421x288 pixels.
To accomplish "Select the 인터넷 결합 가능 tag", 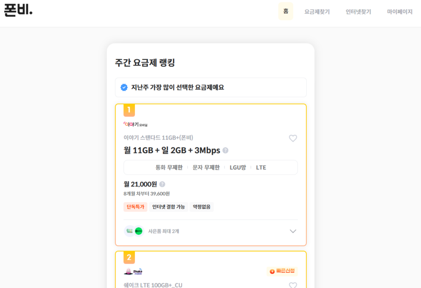I will coord(169,207).
